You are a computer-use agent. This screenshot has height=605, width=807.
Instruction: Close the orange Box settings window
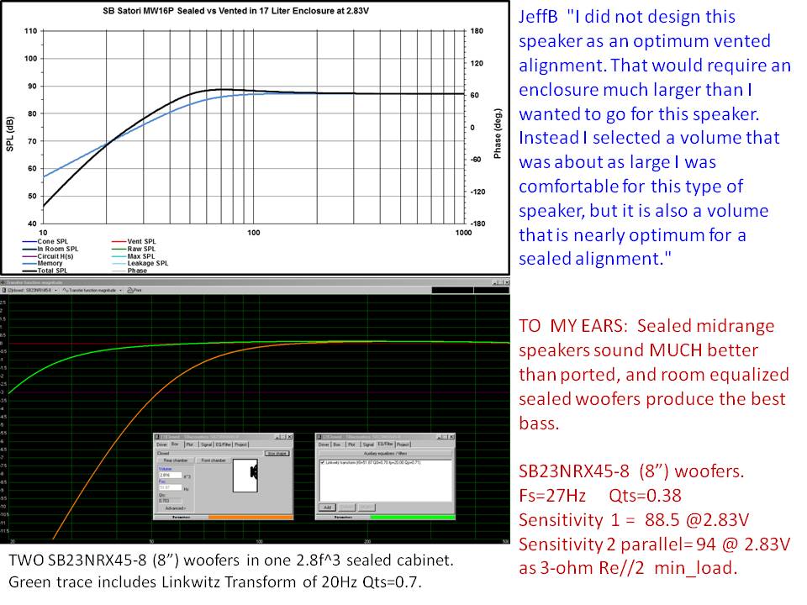coord(290,437)
